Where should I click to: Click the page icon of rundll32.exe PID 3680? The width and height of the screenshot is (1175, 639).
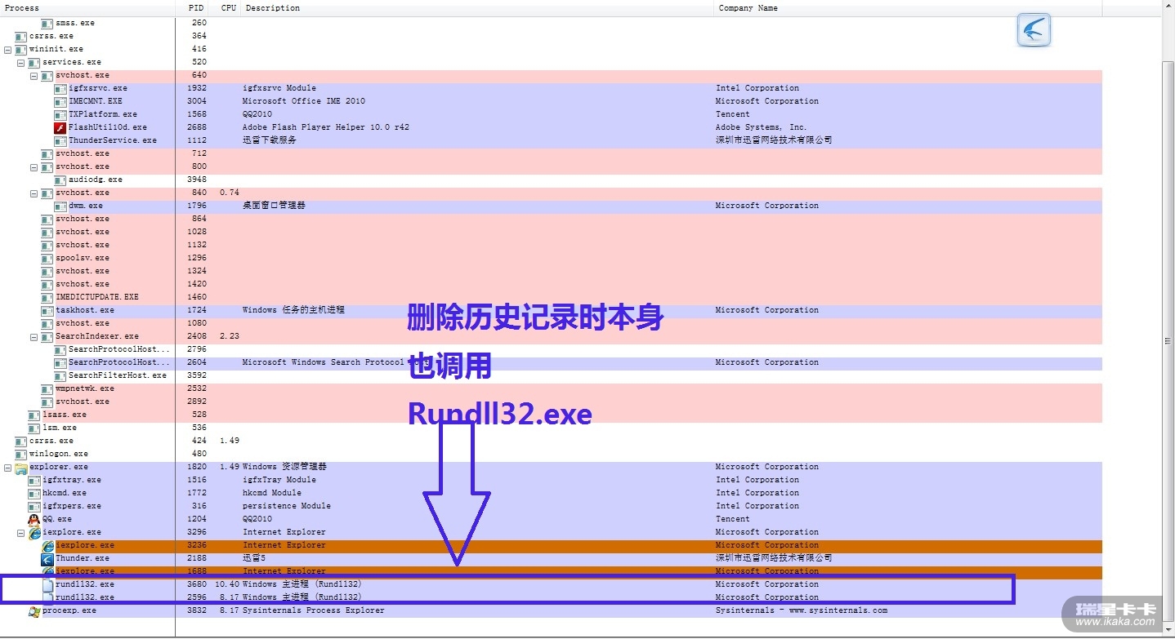pyautogui.click(x=47, y=584)
